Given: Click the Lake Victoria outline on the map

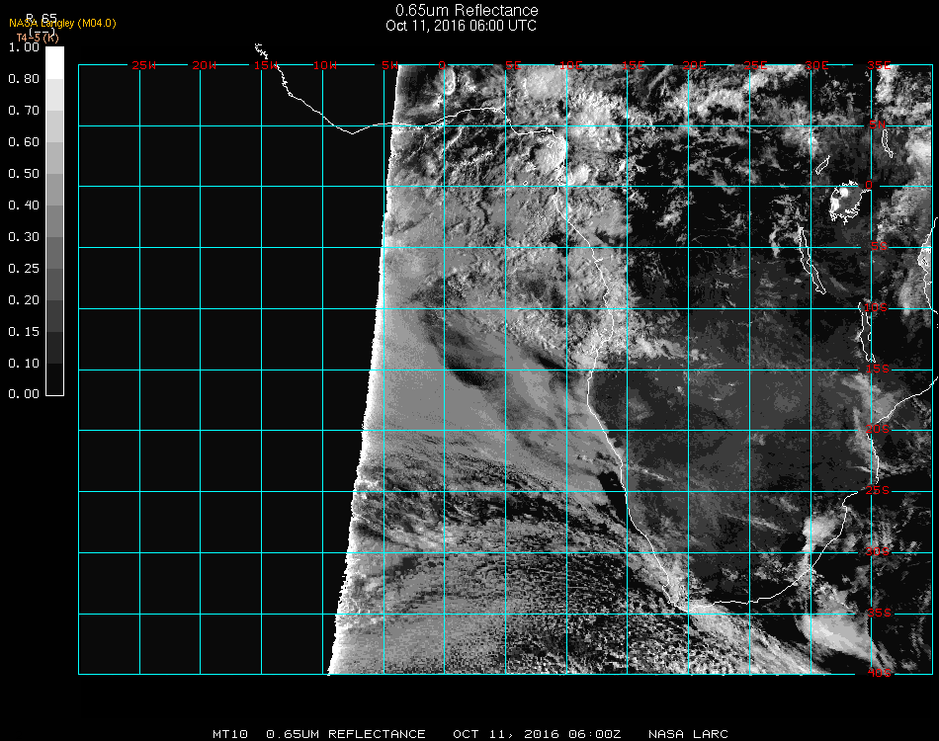Looking at the screenshot, I should [x=846, y=202].
